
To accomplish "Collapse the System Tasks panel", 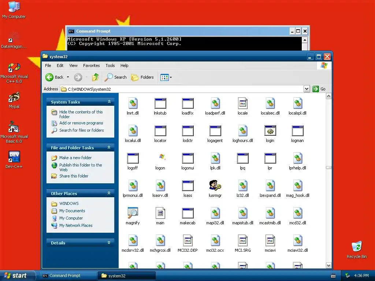I will [x=109, y=102].
